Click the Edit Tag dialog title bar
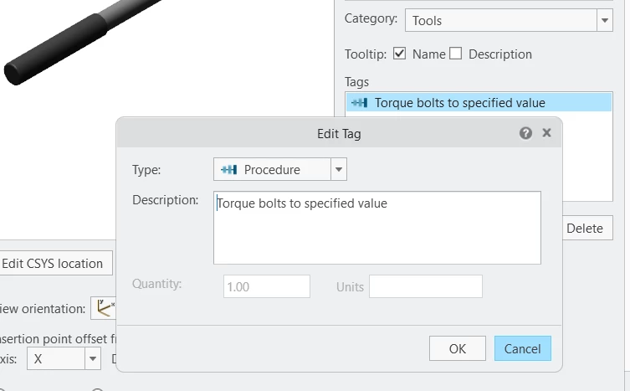The width and height of the screenshot is (630, 391). pos(339,133)
